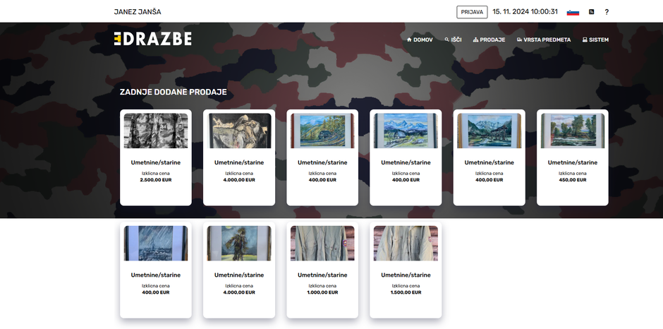Open the black-and-white camouflage item thumbnail
The image size is (663, 329).
(156, 131)
